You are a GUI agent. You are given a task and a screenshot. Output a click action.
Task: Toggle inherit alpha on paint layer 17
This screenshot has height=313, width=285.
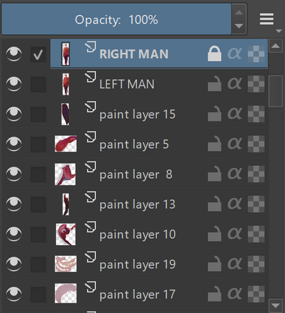pyautogui.click(x=235, y=294)
